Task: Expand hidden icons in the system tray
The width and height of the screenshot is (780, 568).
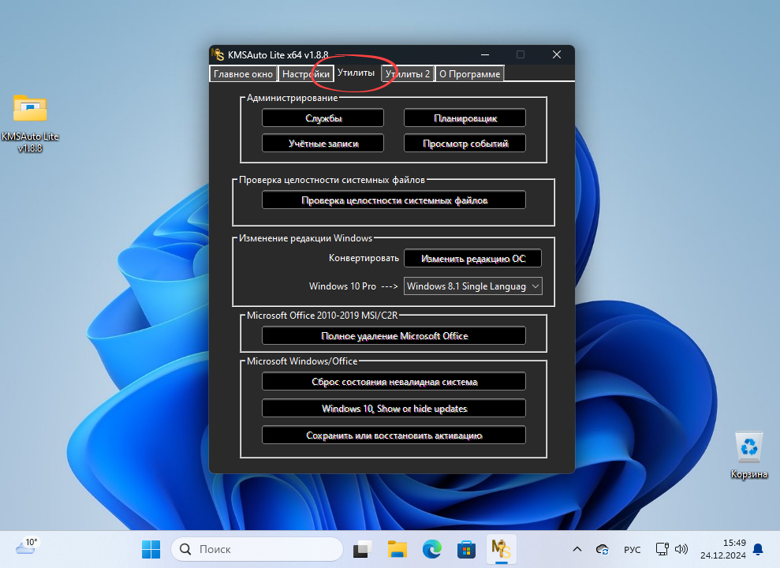Action: coord(577,549)
